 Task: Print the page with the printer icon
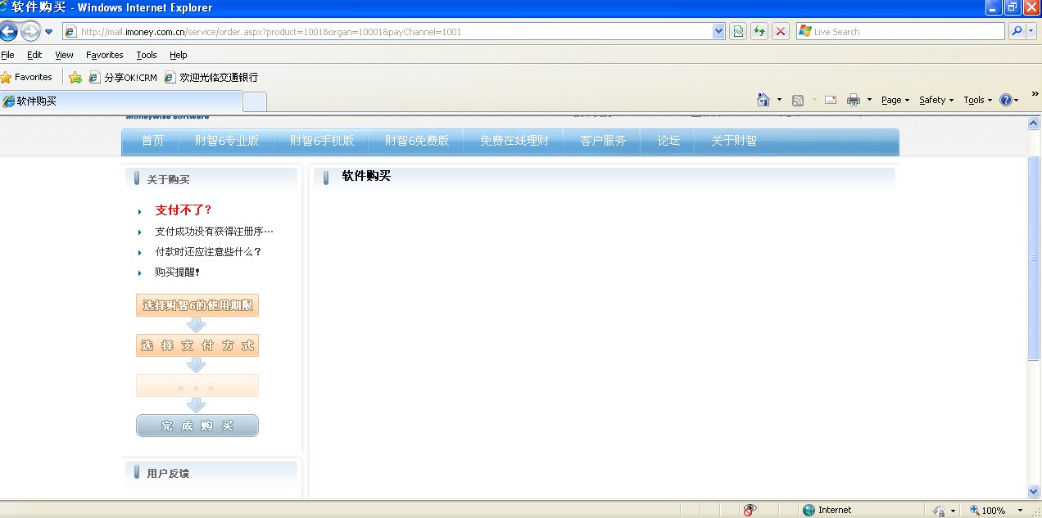point(854,100)
